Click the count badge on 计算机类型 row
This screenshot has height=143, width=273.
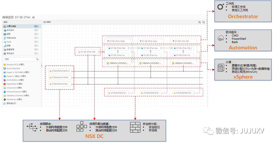(x=36, y=26)
